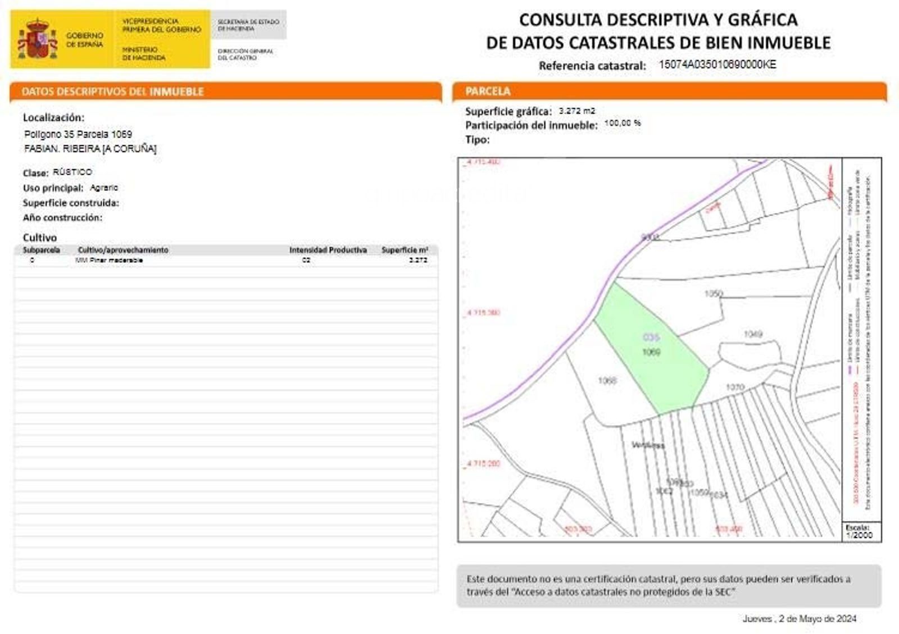Select parcel 1049 on the cadastral map
Image resolution: width=899 pixels, height=634 pixels.
(753, 335)
